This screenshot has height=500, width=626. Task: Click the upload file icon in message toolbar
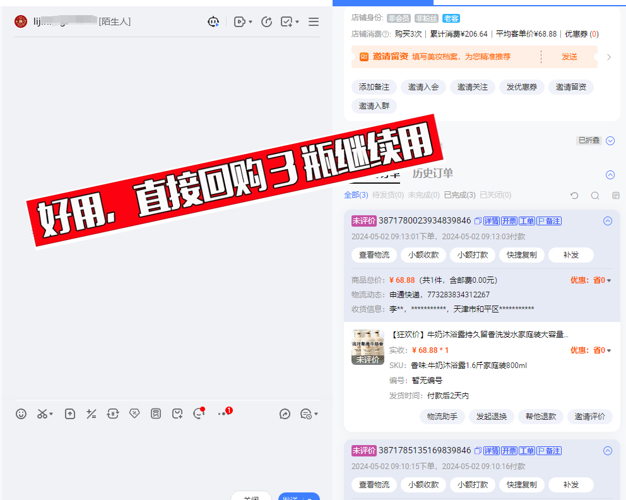click(x=70, y=414)
